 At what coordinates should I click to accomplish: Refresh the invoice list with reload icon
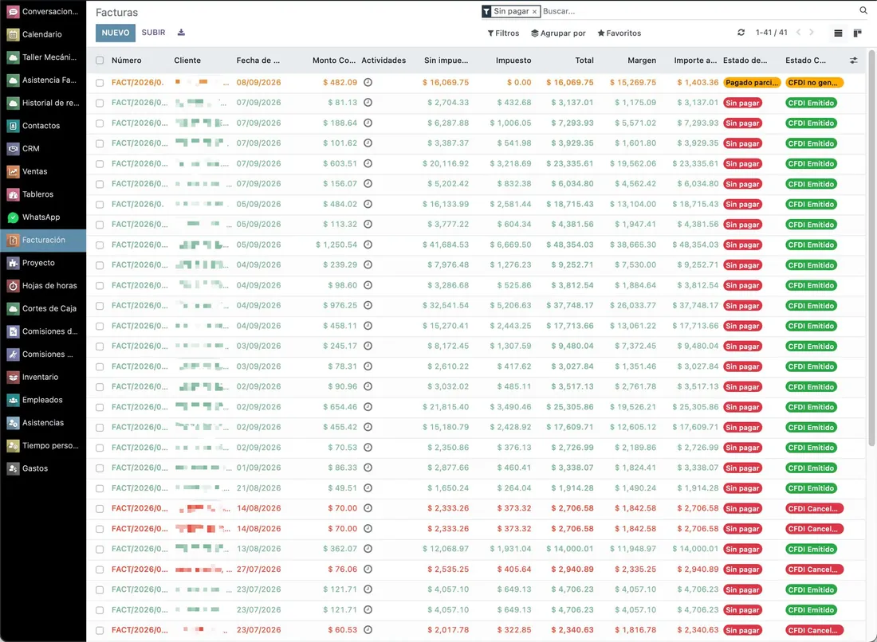point(741,33)
